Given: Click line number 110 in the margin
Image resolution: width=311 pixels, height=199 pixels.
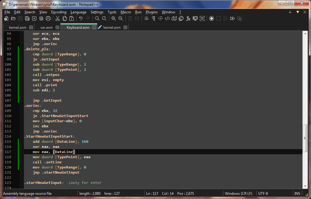Looking at the screenshot, I should pyautogui.click(x=8, y=116).
